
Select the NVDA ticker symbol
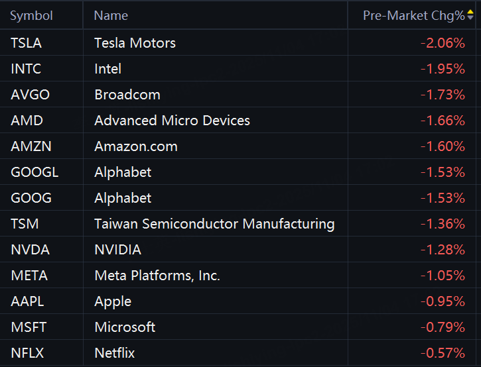point(30,250)
